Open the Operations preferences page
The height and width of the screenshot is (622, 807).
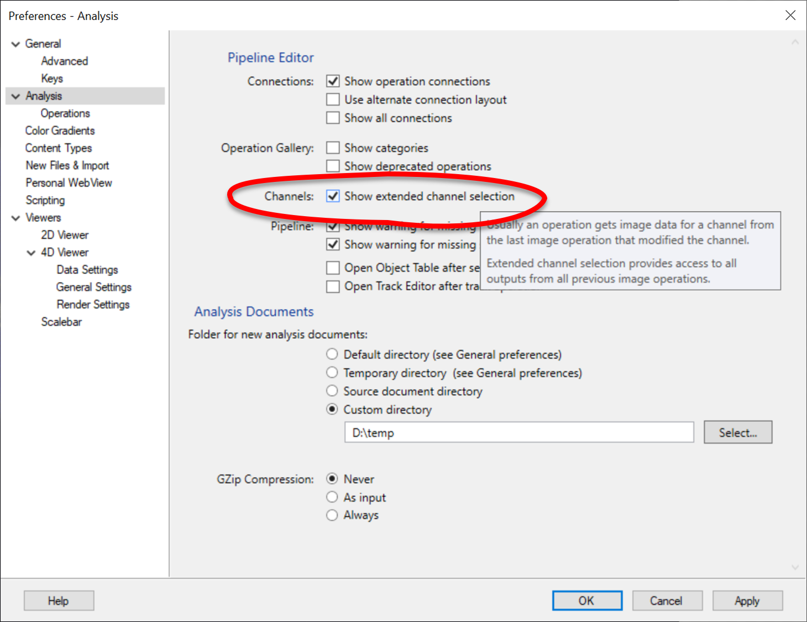click(65, 113)
